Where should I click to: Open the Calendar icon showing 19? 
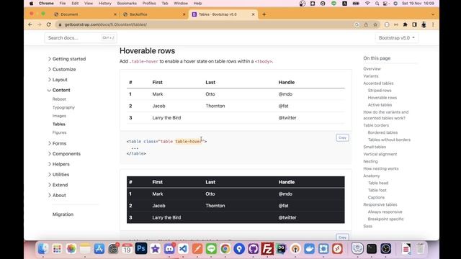[x=127, y=249]
